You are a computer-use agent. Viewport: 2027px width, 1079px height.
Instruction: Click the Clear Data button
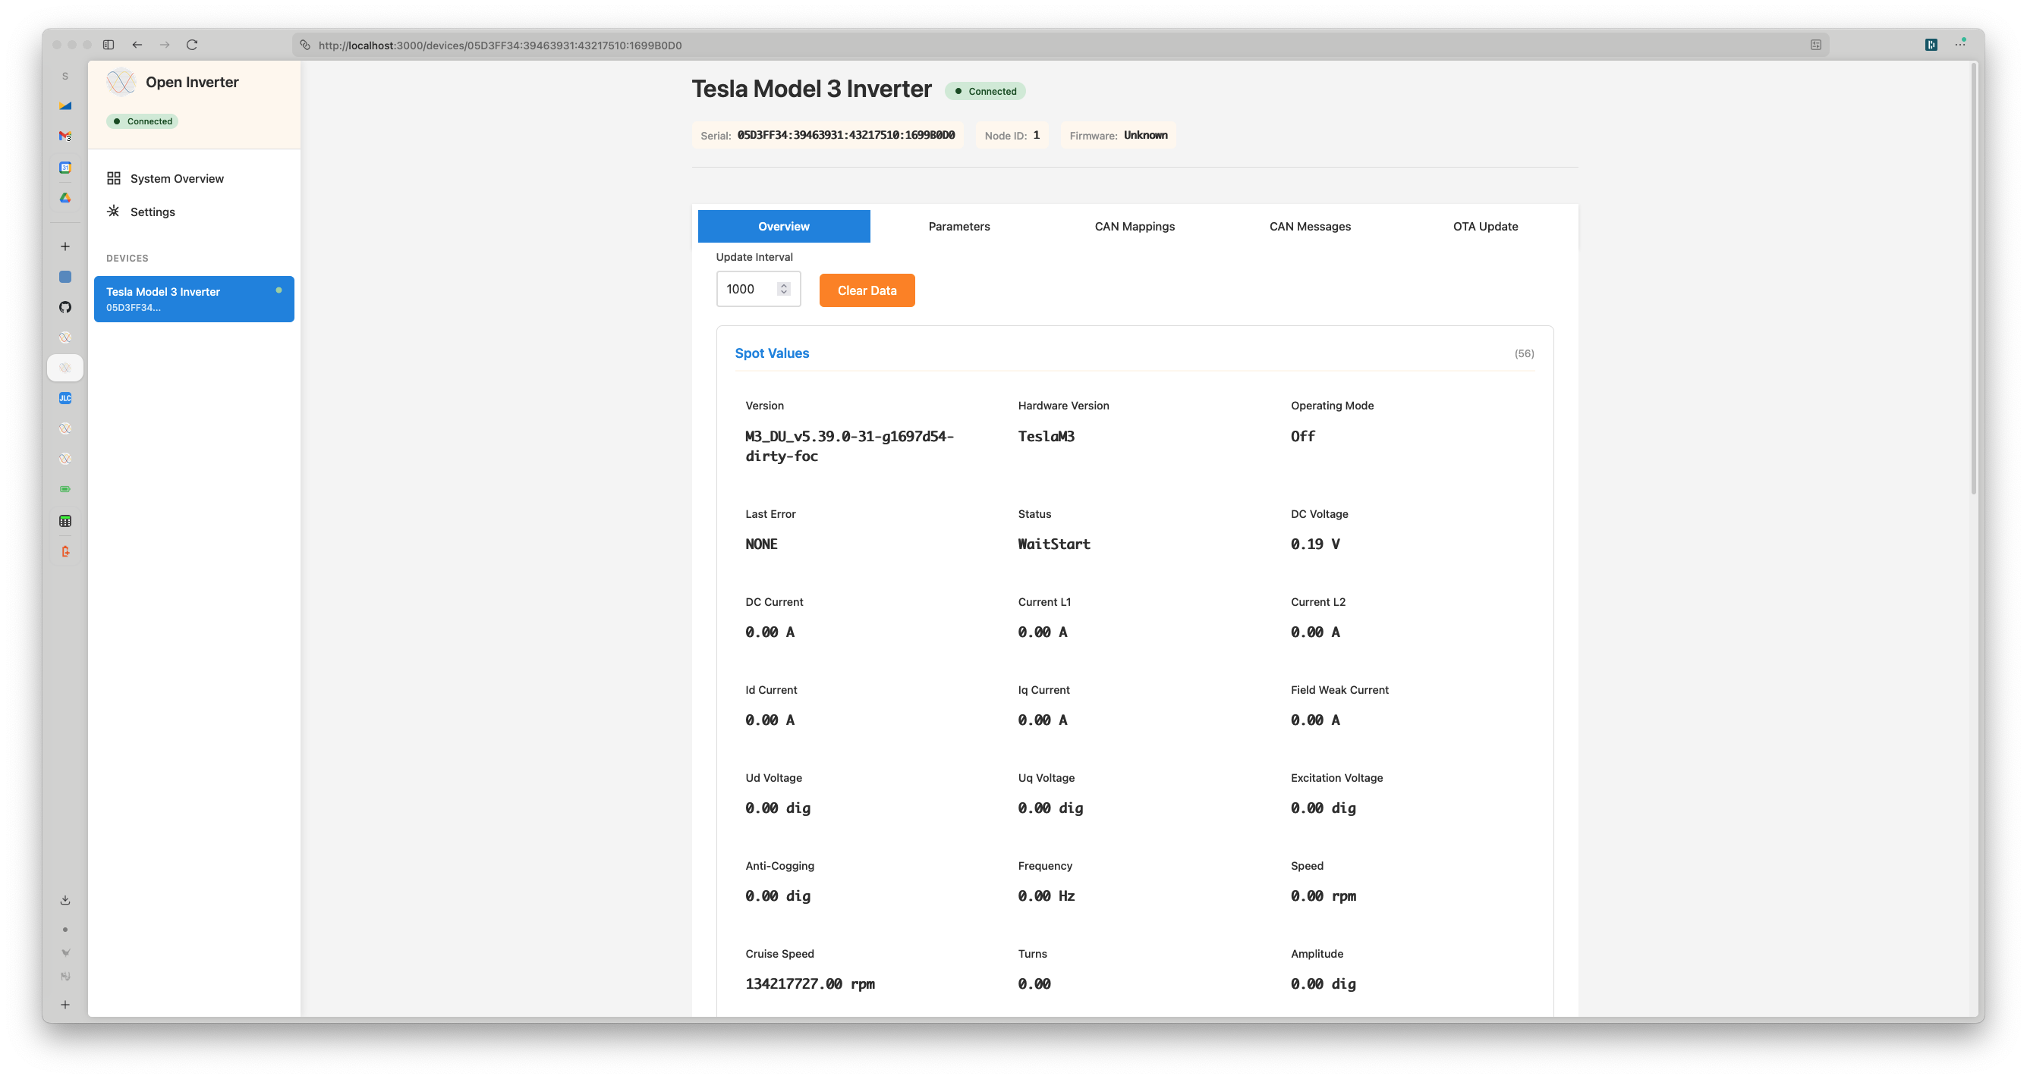pos(867,290)
